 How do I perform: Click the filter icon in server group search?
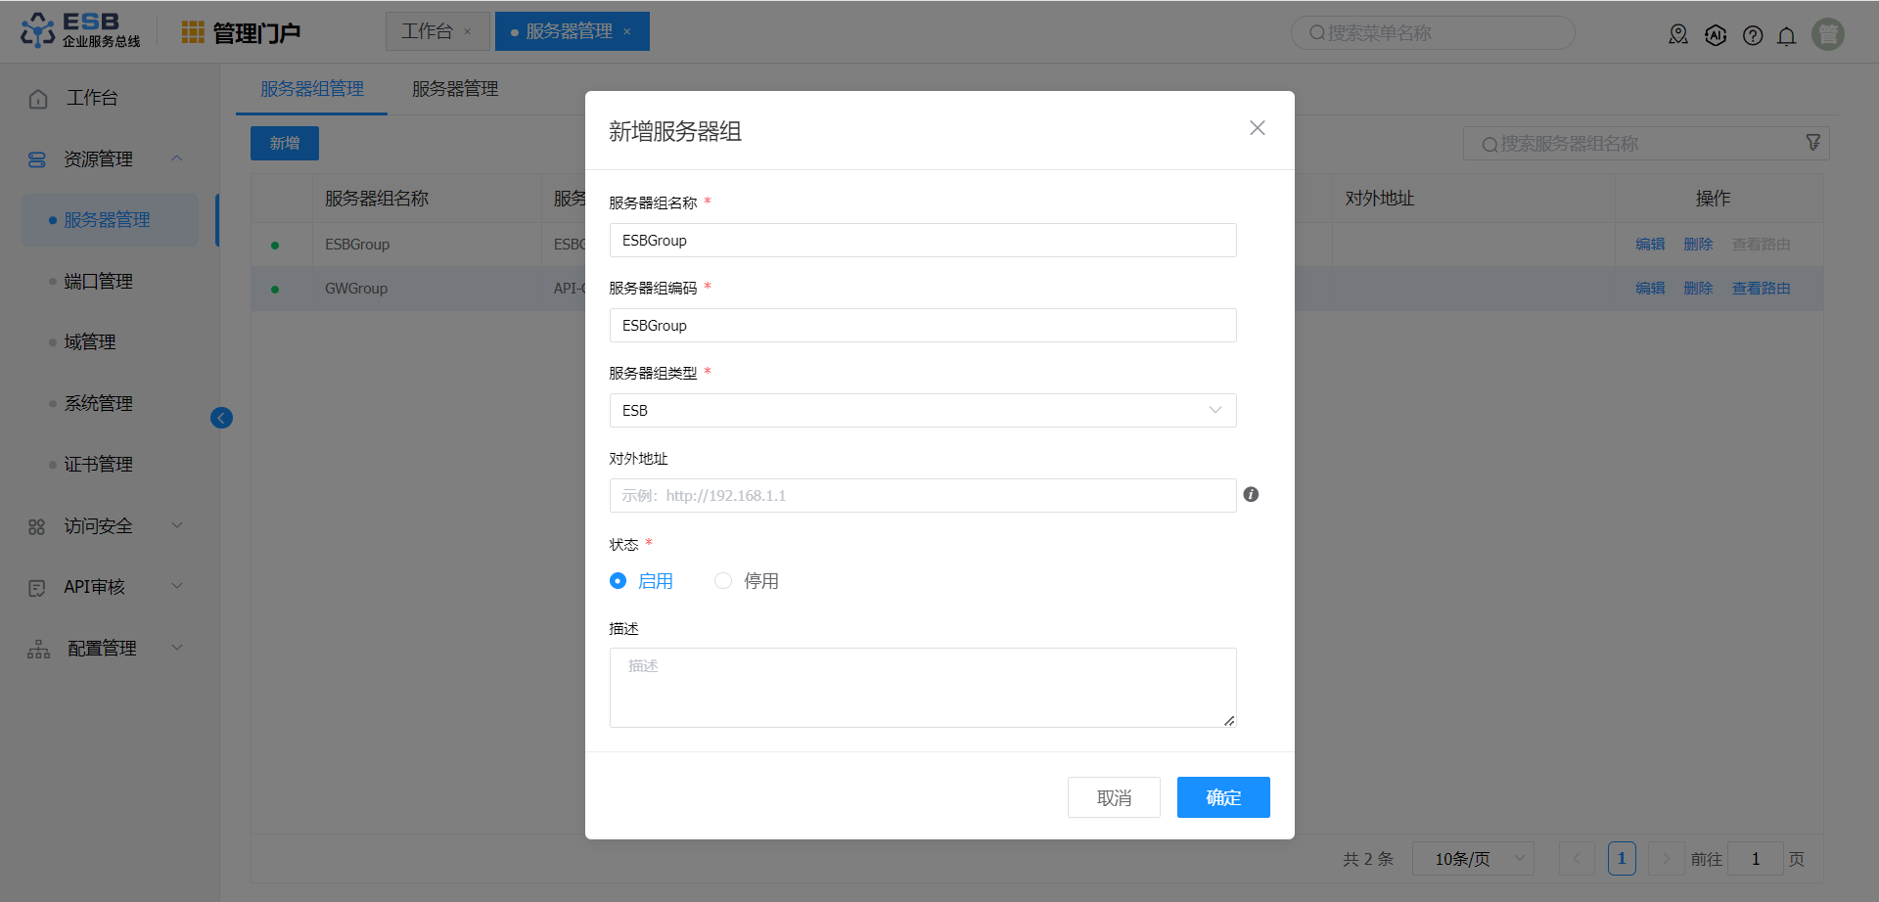(1812, 143)
